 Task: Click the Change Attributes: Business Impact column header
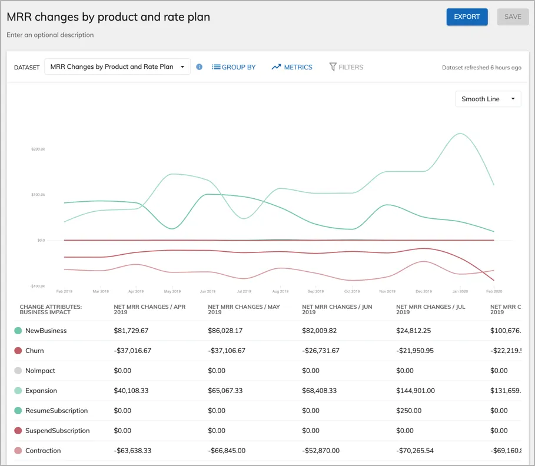(x=51, y=309)
